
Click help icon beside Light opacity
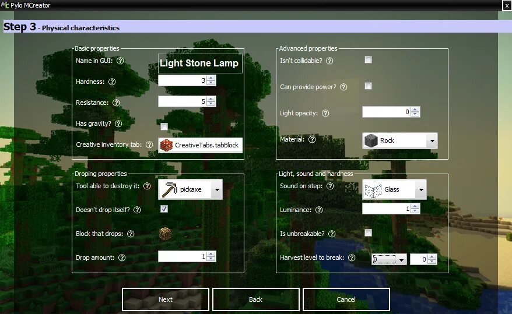pyautogui.click(x=325, y=113)
